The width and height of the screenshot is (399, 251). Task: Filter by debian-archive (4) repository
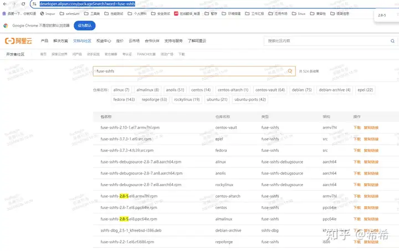click(335, 90)
